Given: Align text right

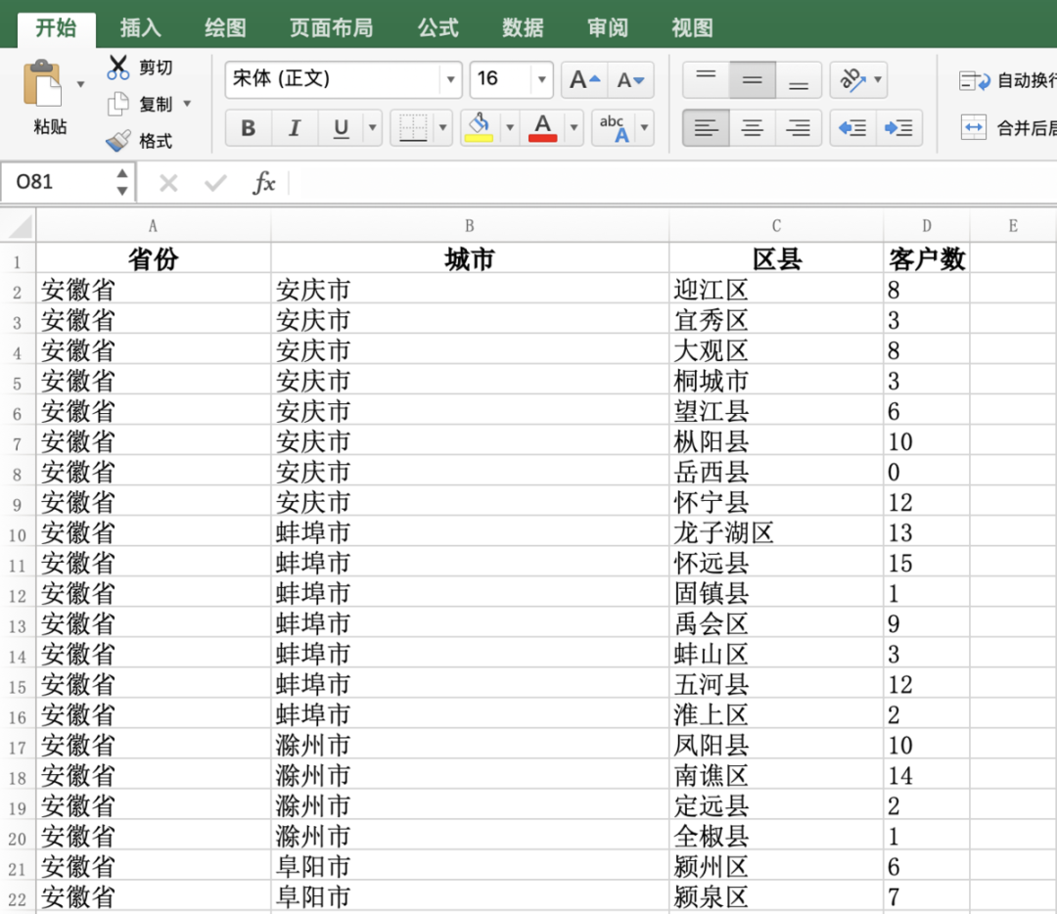Looking at the screenshot, I should [x=799, y=127].
